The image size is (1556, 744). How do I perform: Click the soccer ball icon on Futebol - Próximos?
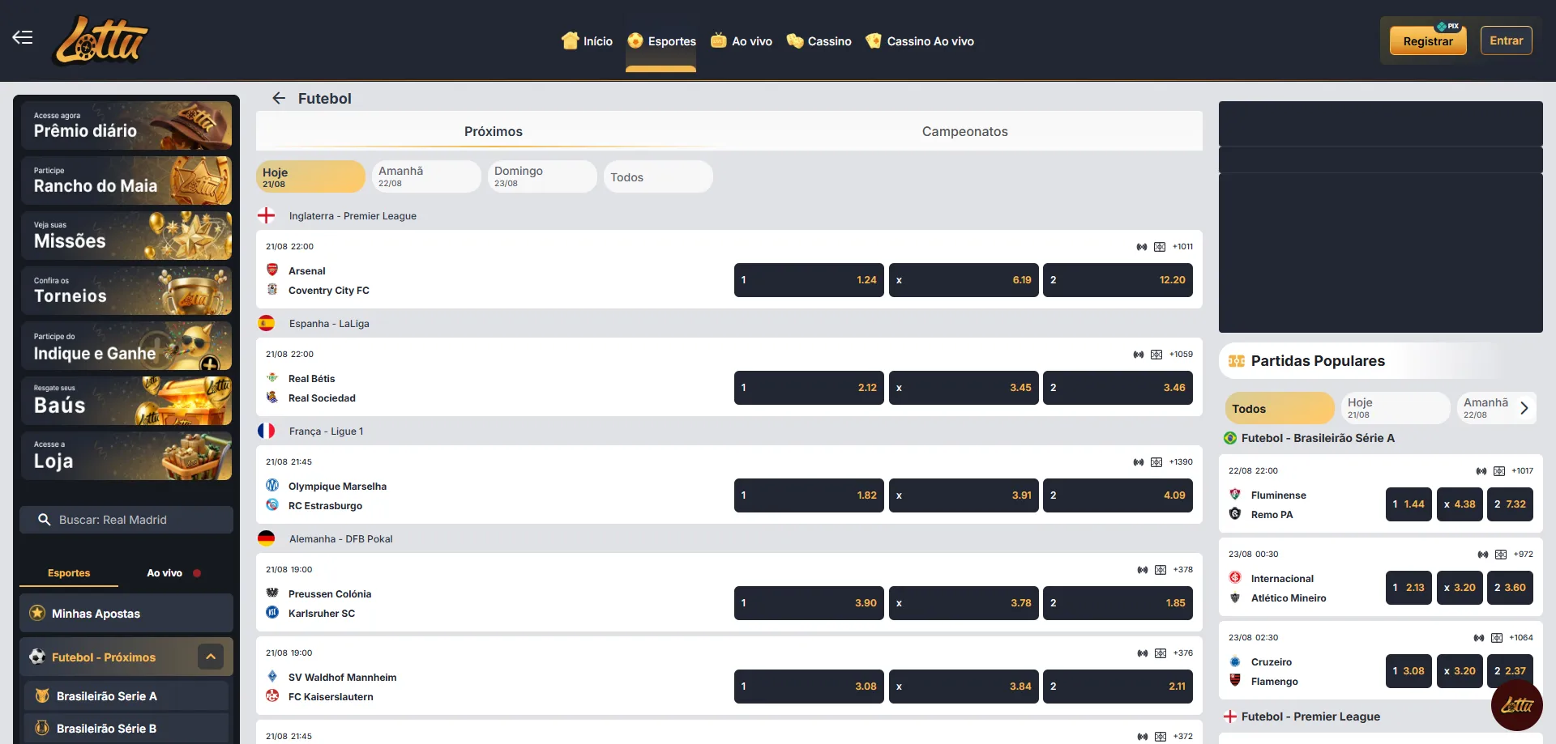37,657
